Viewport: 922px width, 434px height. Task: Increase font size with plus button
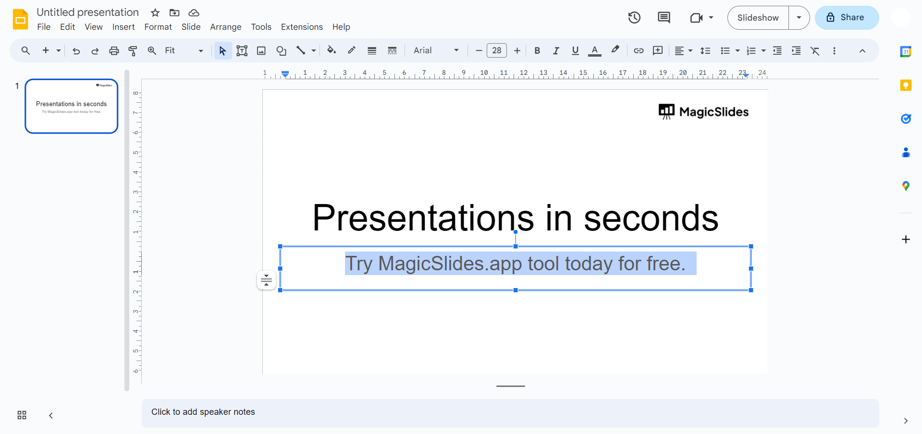click(x=517, y=50)
